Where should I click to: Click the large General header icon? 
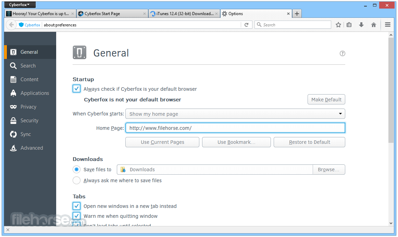click(79, 52)
